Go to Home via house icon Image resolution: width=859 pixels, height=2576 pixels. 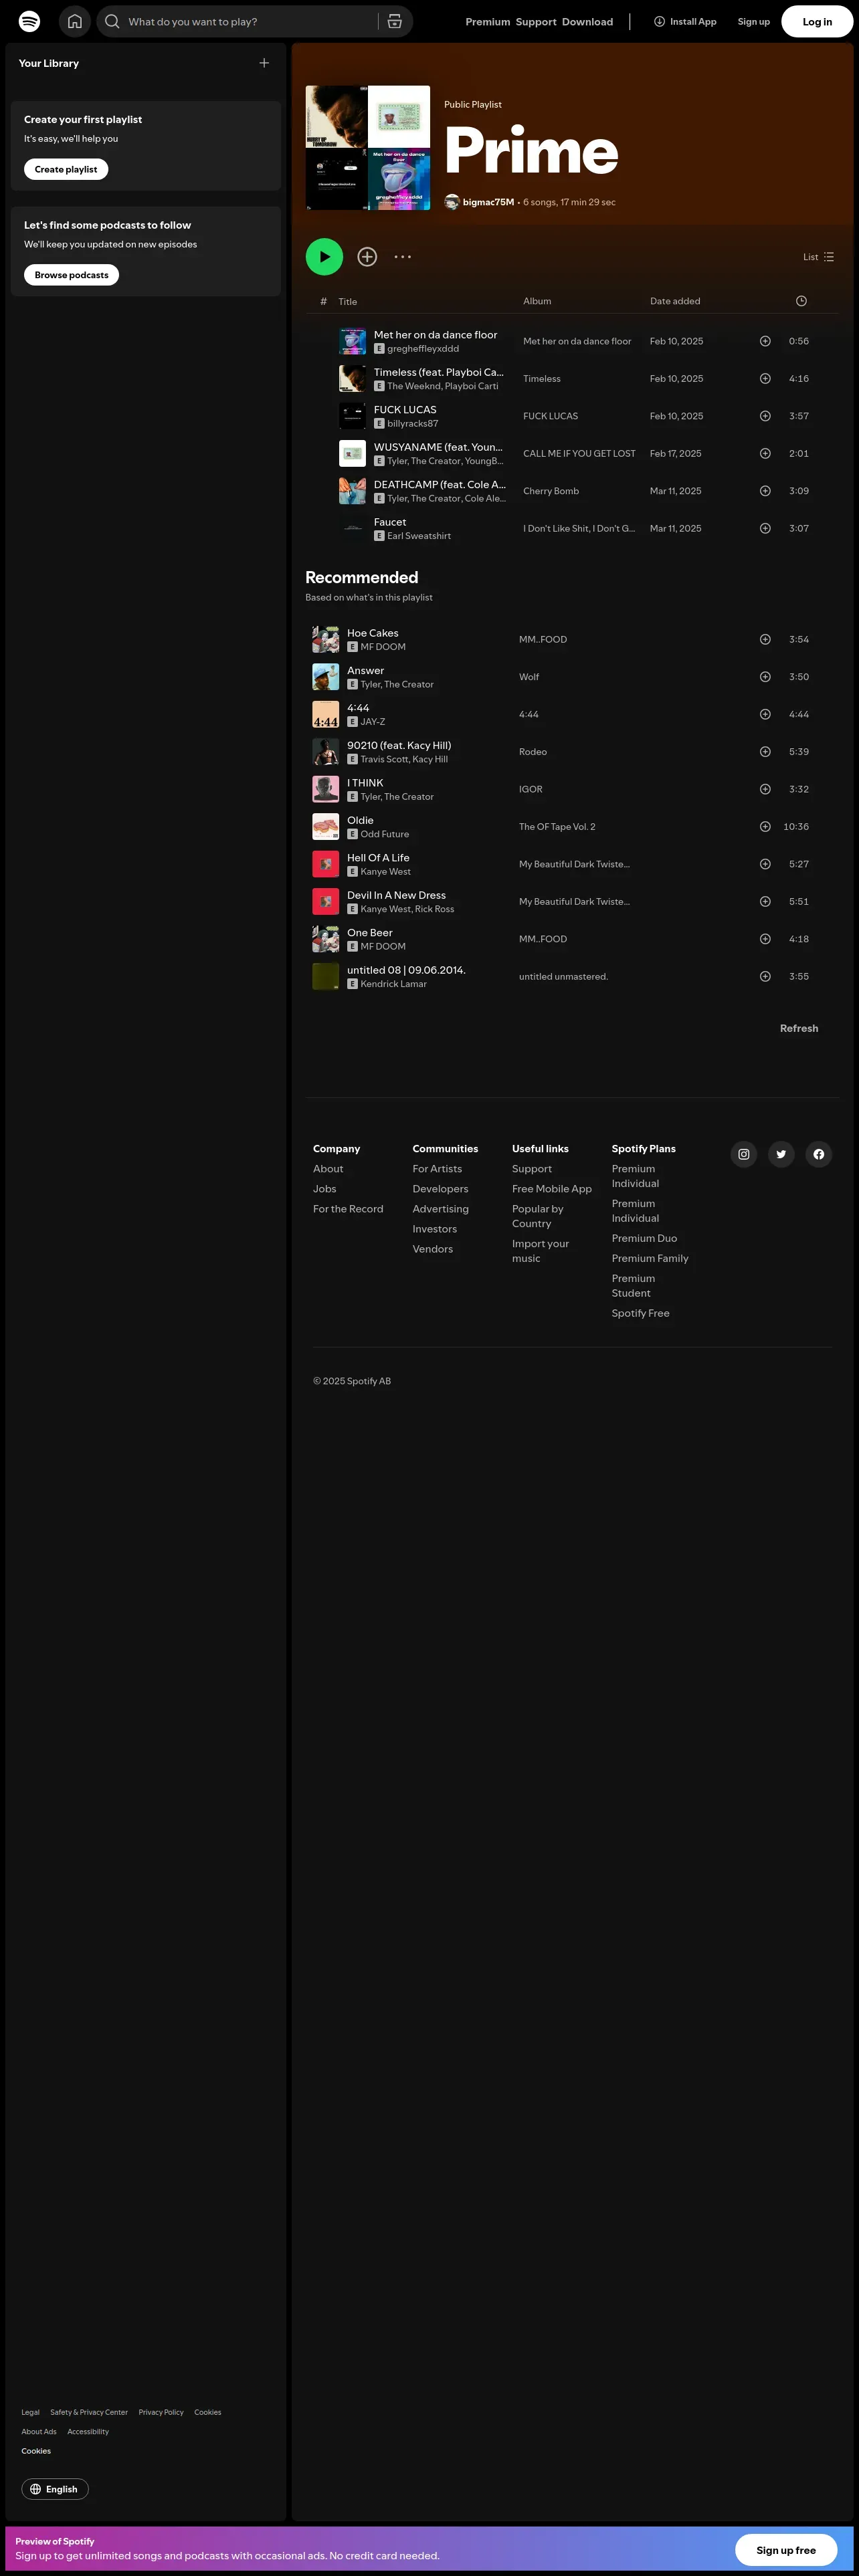click(x=75, y=21)
